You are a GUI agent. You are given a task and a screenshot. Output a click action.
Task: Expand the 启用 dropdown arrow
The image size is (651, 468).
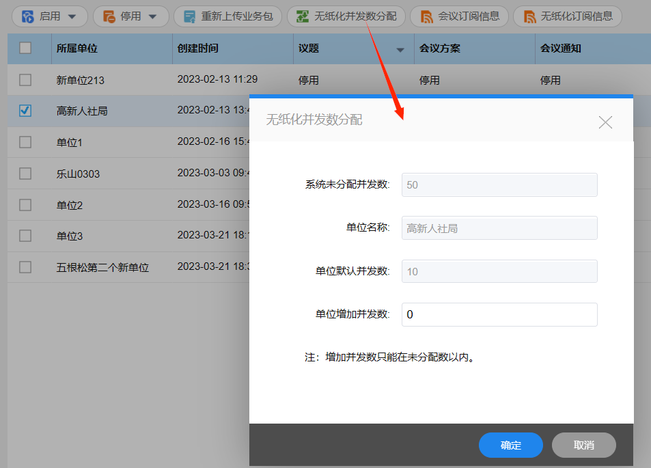(x=72, y=16)
